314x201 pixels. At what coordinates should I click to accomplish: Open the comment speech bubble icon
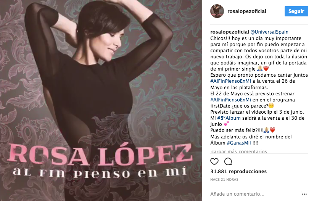click(x=228, y=162)
